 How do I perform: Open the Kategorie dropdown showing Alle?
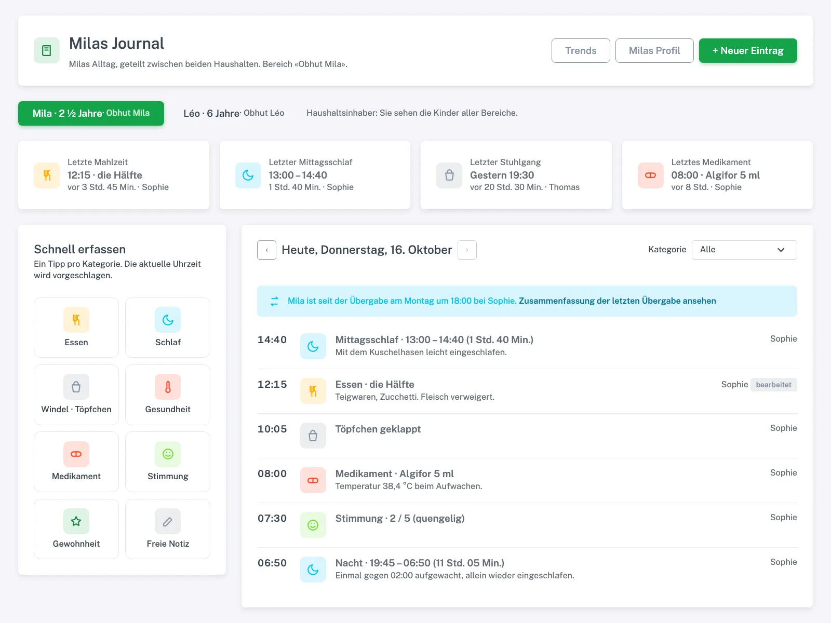tap(744, 250)
